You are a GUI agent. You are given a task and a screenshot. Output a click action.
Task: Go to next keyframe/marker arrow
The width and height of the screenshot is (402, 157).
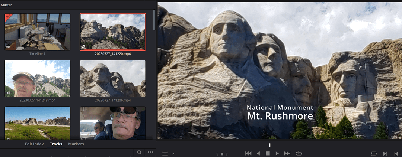[x=227, y=154]
